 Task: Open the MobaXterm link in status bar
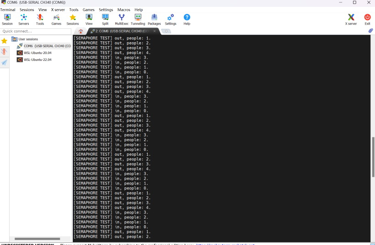click(x=225, y=244)
